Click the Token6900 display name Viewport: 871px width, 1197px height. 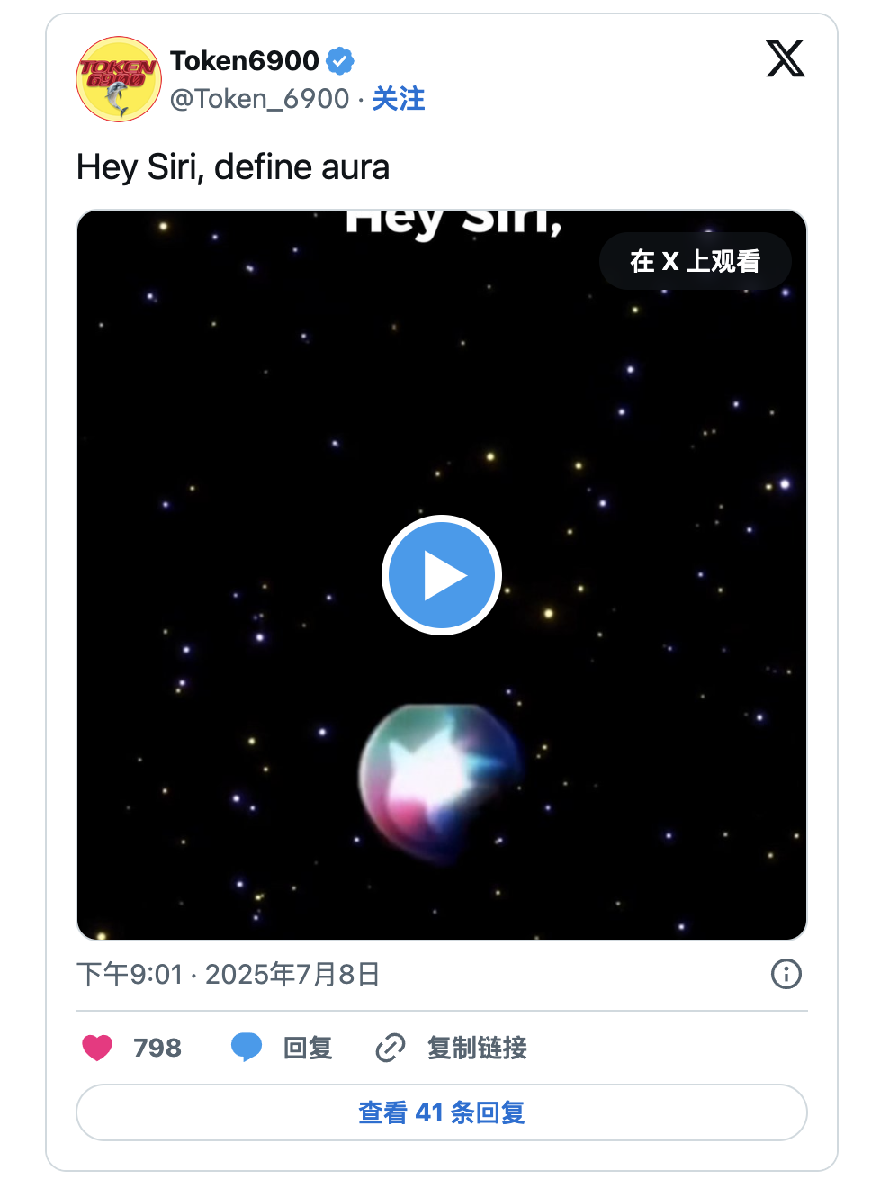[245, 61]
